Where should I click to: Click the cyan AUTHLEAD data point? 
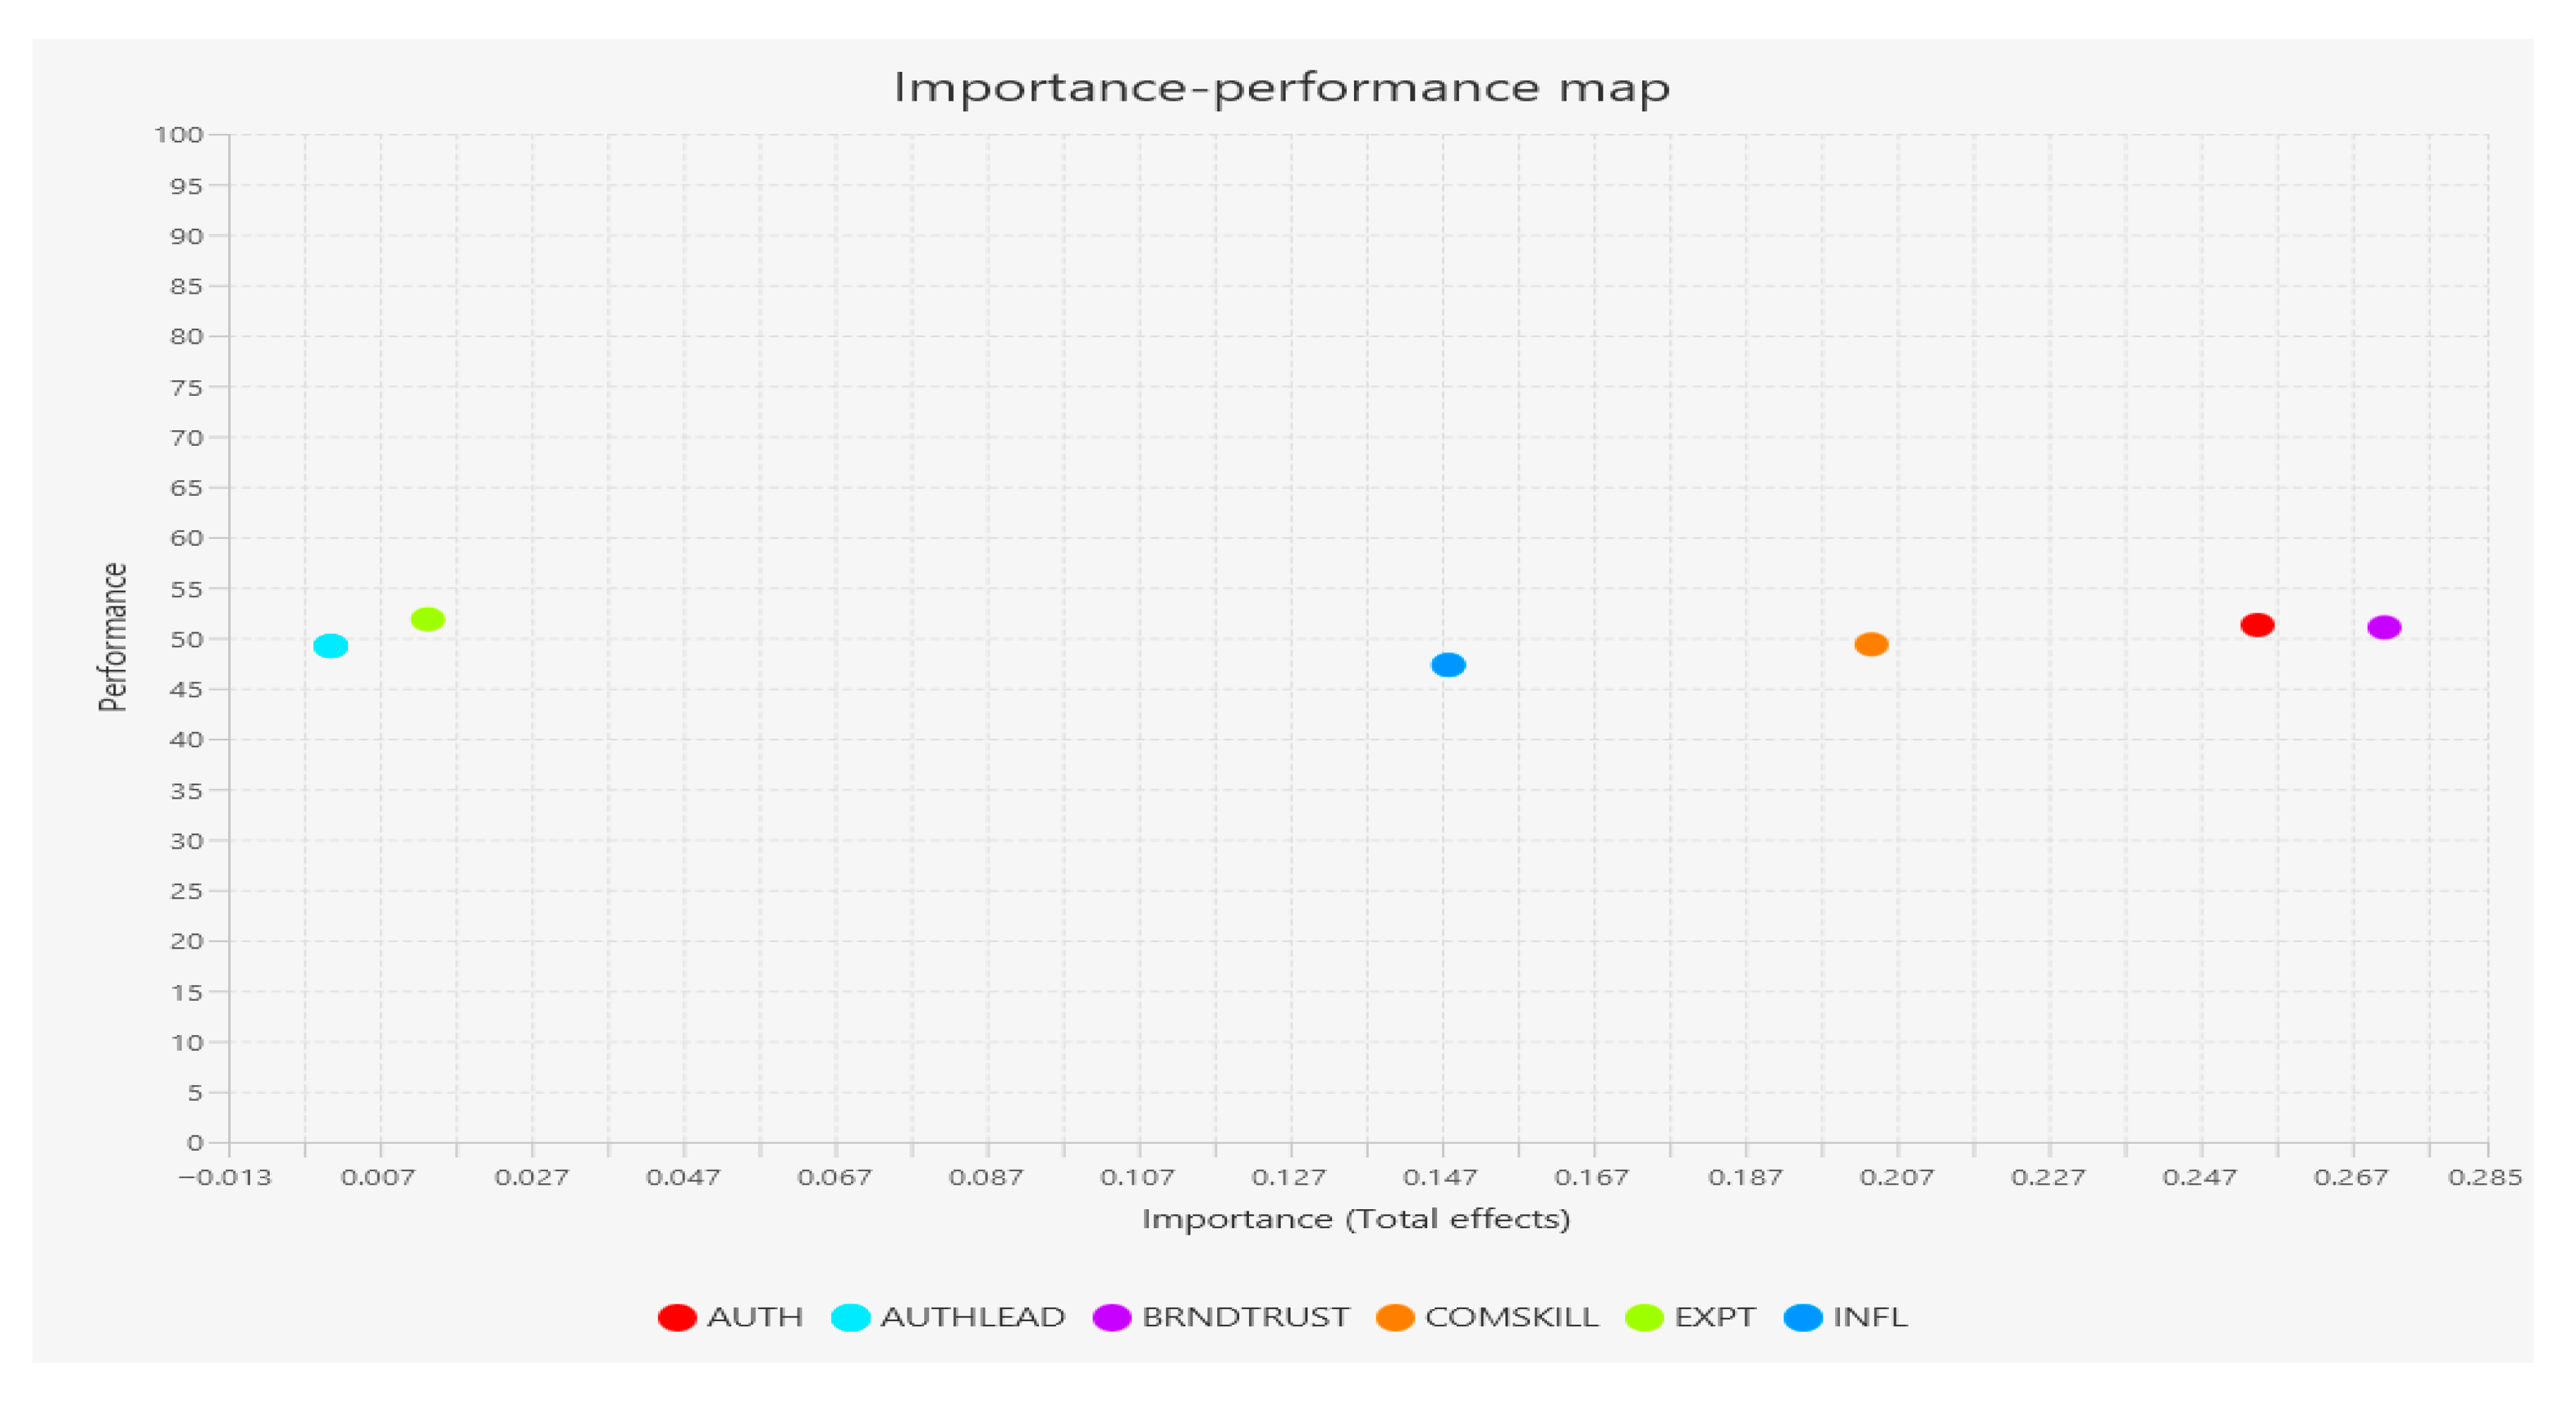point(331,646)
